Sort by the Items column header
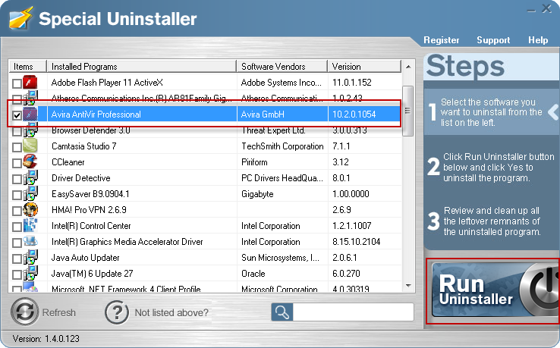This screenshot has height=348, width=560. click(27, 67)
